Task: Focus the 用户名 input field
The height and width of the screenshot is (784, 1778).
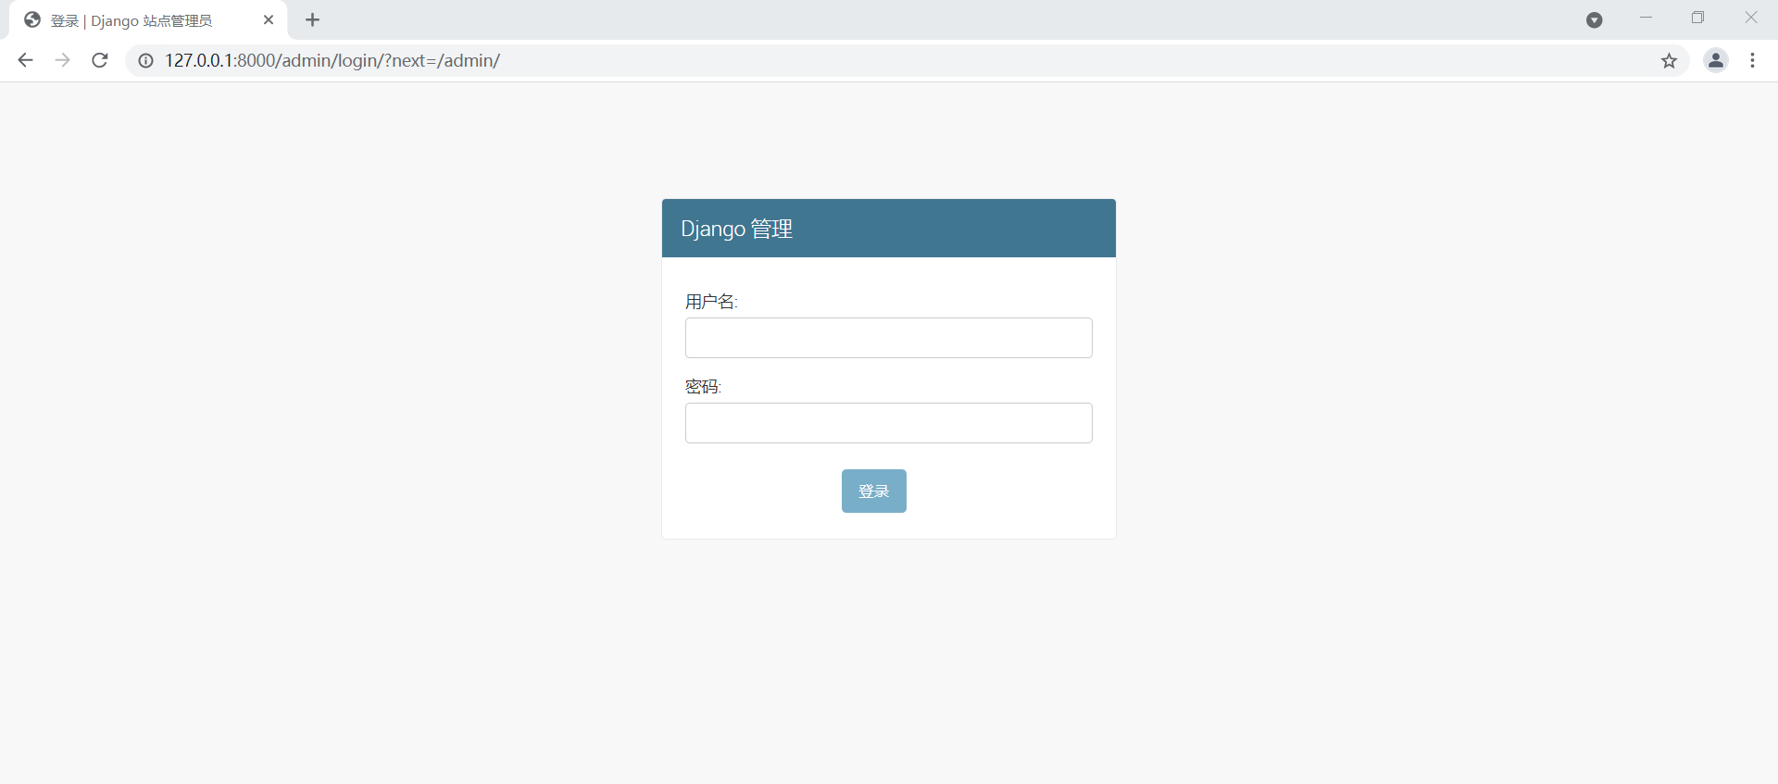Action: click(x=889, y=338)
